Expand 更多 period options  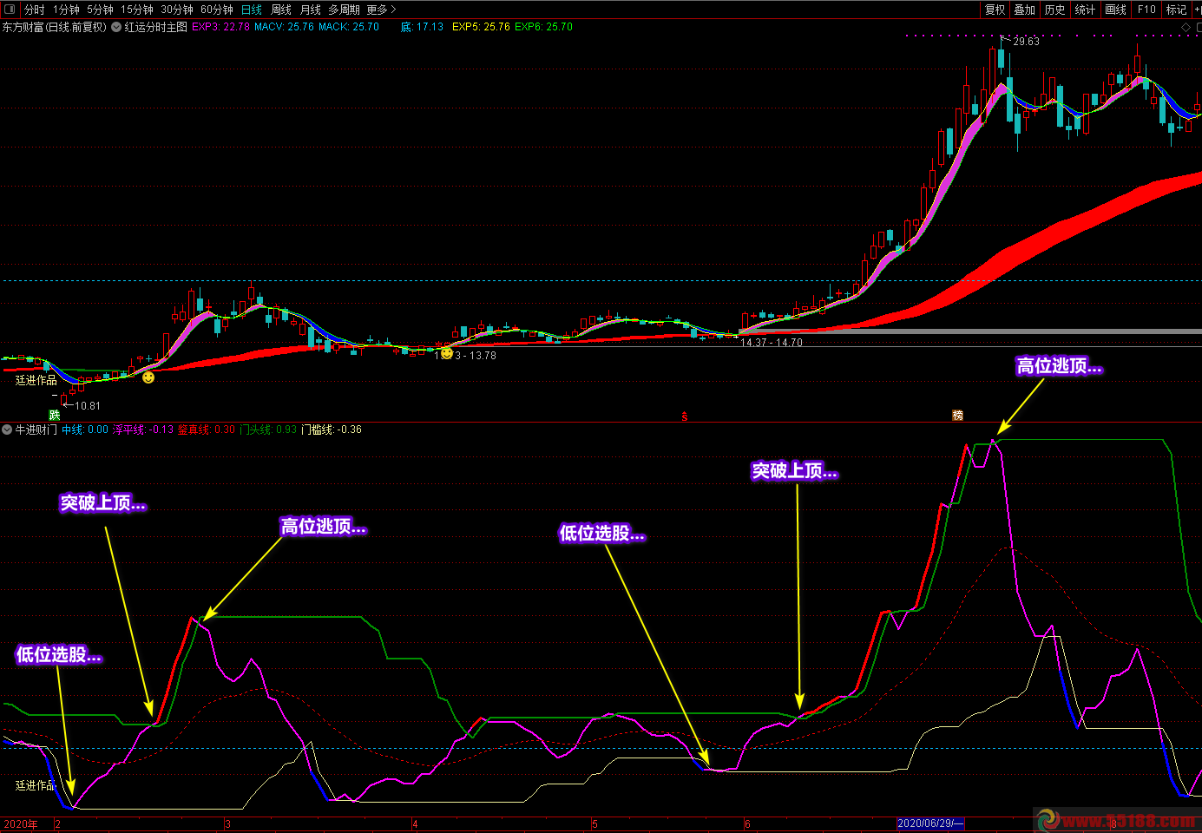point(381,10)
